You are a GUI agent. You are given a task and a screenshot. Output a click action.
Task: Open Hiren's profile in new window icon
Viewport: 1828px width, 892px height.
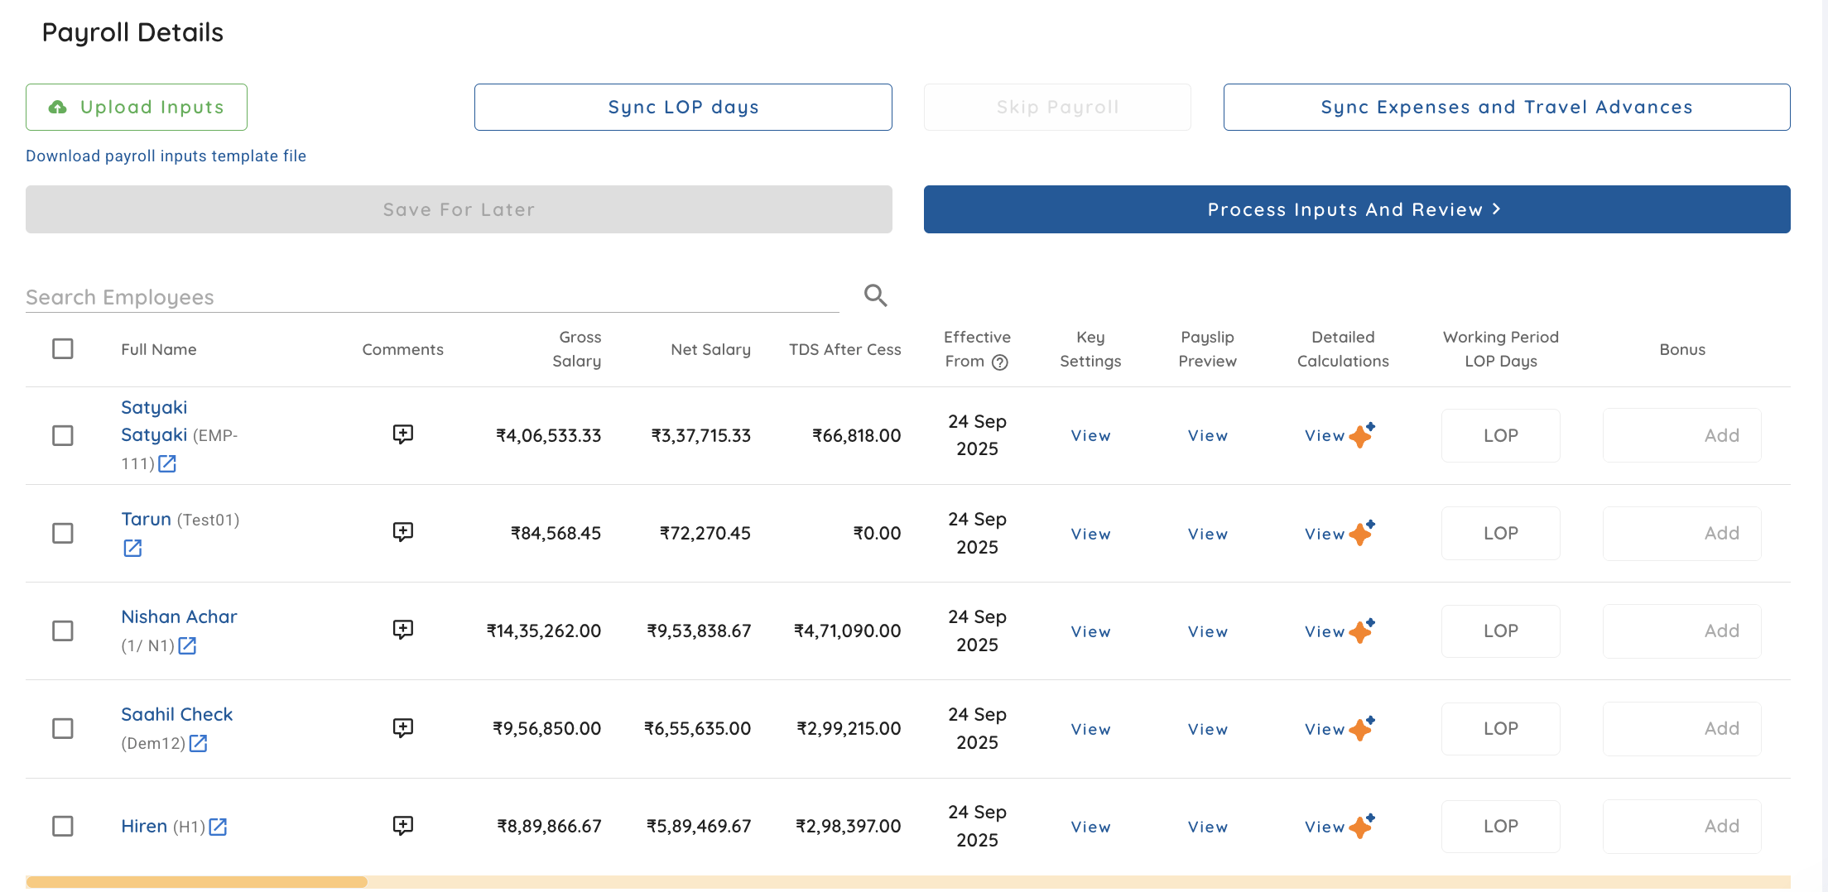click(218, 827)
